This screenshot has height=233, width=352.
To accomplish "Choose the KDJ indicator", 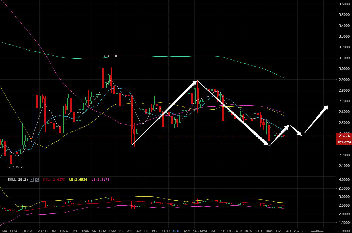I will click(x=146, y=231).
